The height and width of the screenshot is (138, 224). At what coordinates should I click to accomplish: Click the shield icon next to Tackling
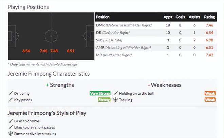click(115, 100)
